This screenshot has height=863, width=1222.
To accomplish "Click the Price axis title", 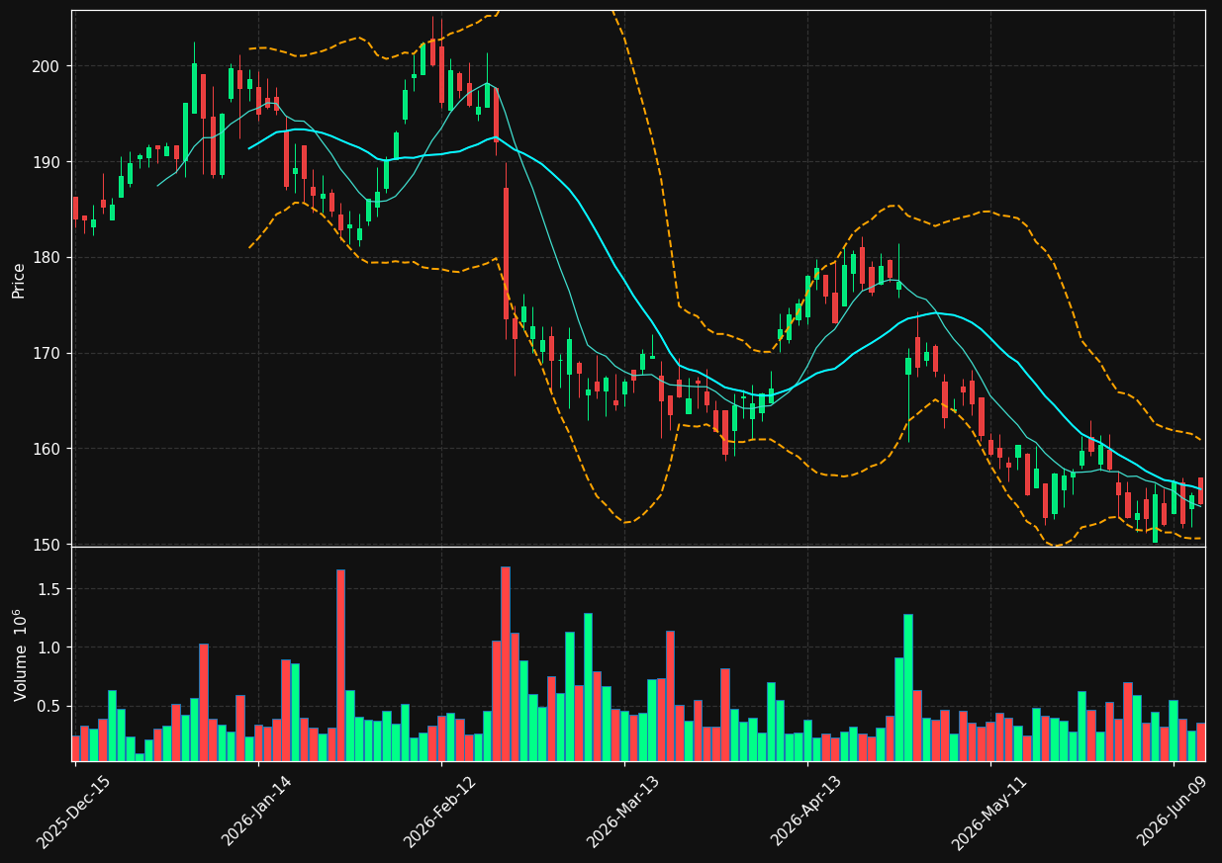I will coord(19,279).
